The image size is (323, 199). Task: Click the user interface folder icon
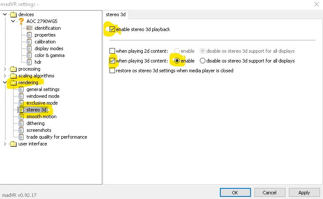pos(13,144)
